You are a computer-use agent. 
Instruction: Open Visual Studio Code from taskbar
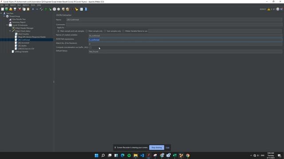click(142, 155)
